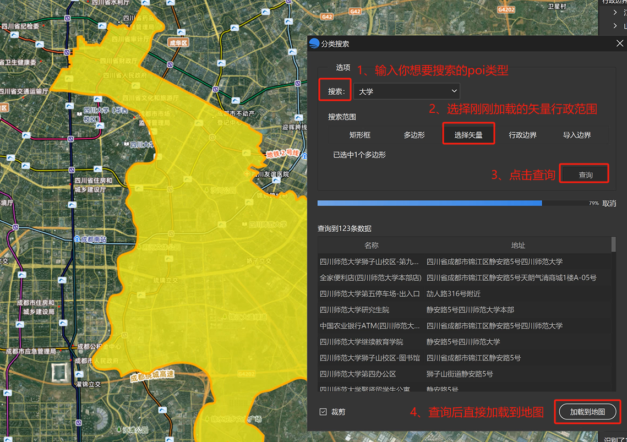
Task: Select row 四川师范大学第四办公区
Action: click(464, 374)
